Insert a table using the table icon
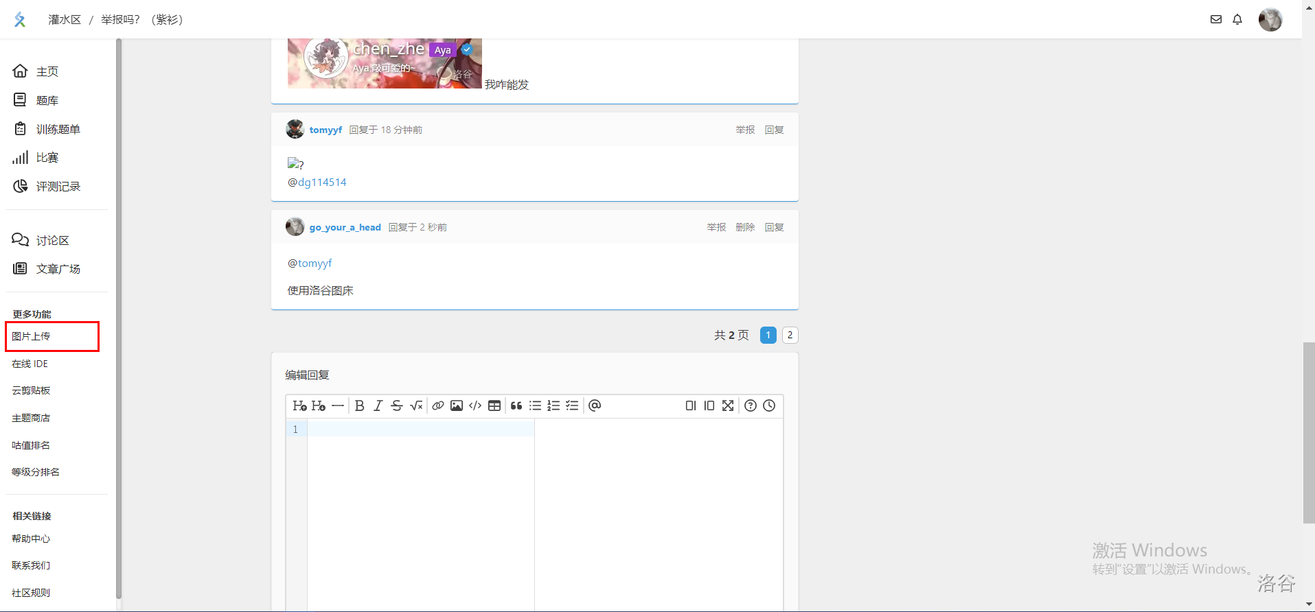The width and height of the screenshot is (1315, 612). 494,405
